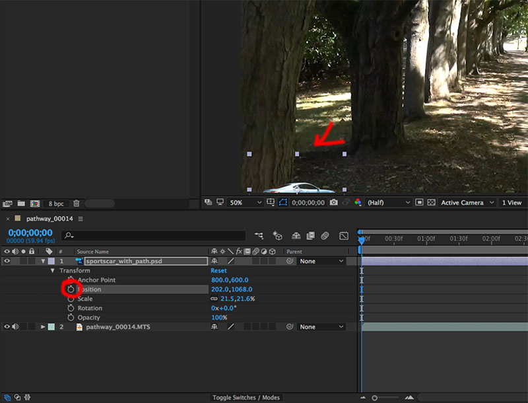Take a snapshot with the camera icon

tap(334, 203)
